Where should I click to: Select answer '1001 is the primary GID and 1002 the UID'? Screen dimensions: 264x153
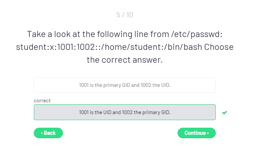[124, 85]
